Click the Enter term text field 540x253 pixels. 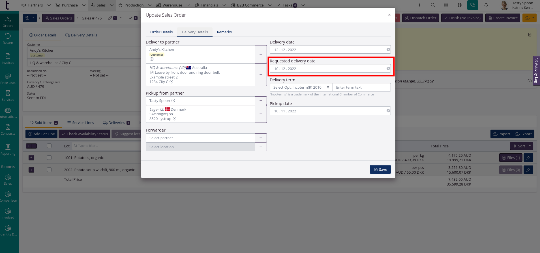click(x=361, y=88)
